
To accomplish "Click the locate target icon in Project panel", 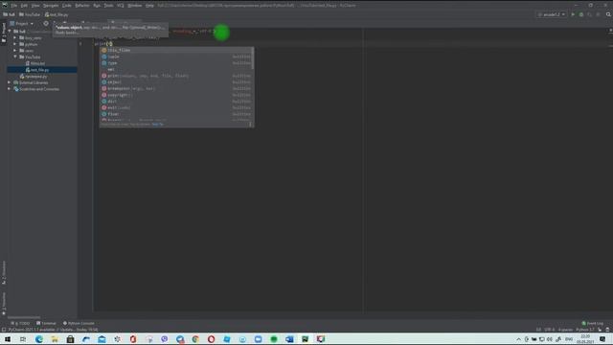I will pos(46,23).
